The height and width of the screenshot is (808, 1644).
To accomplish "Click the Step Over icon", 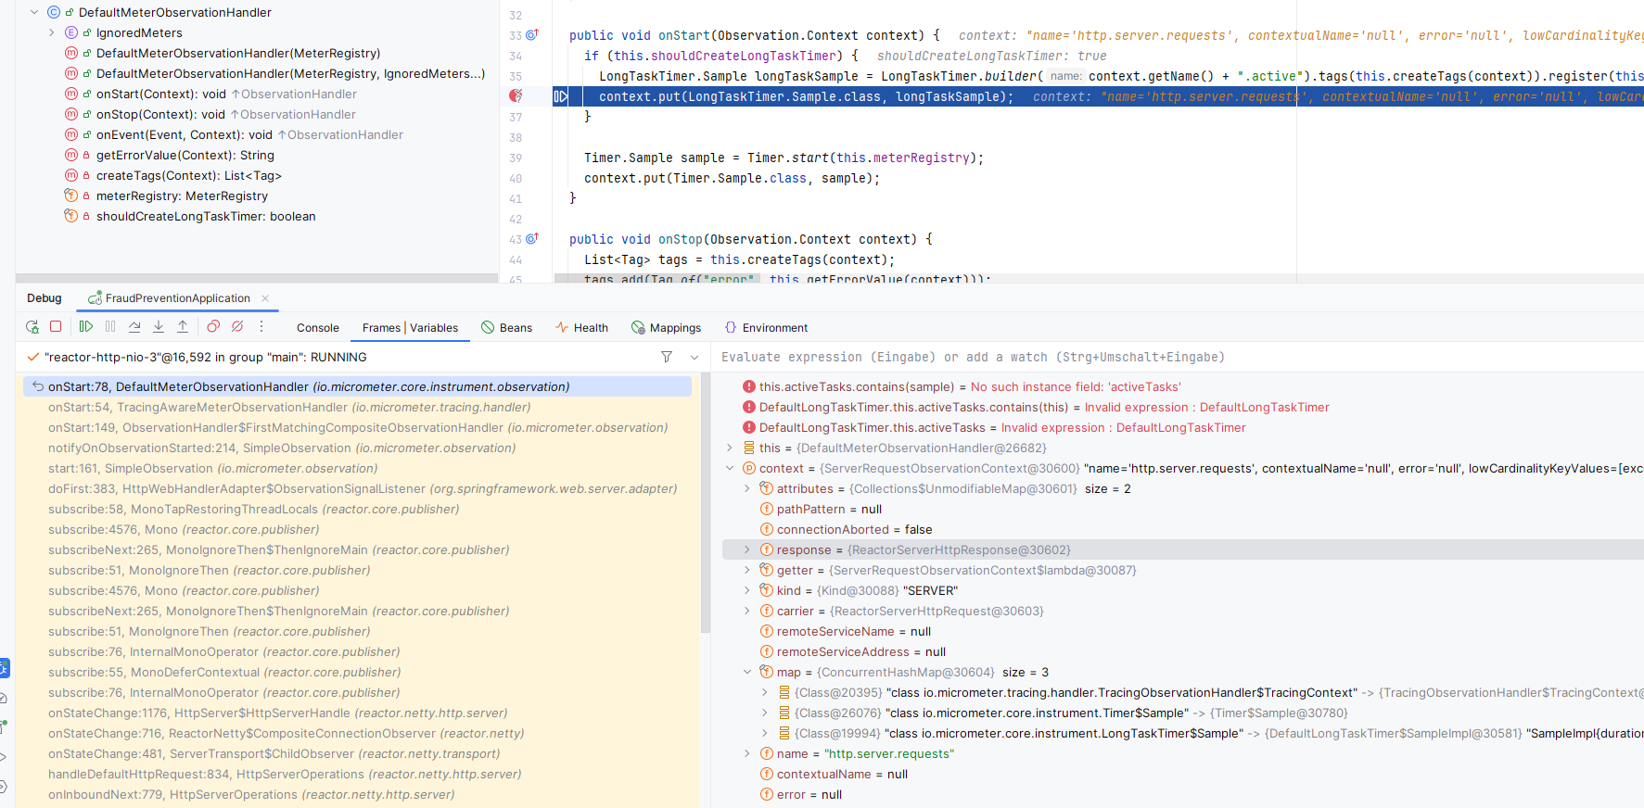I will [134, 327].
